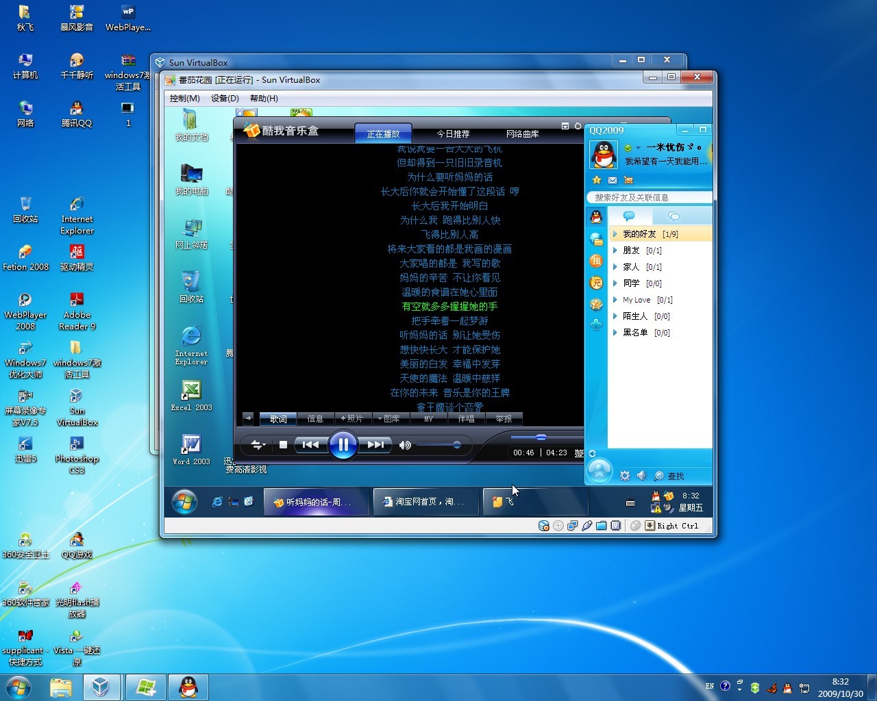Select the QQ contacts penguin side tab
This screenshot has height=701, width=877.
pos(596,217)
